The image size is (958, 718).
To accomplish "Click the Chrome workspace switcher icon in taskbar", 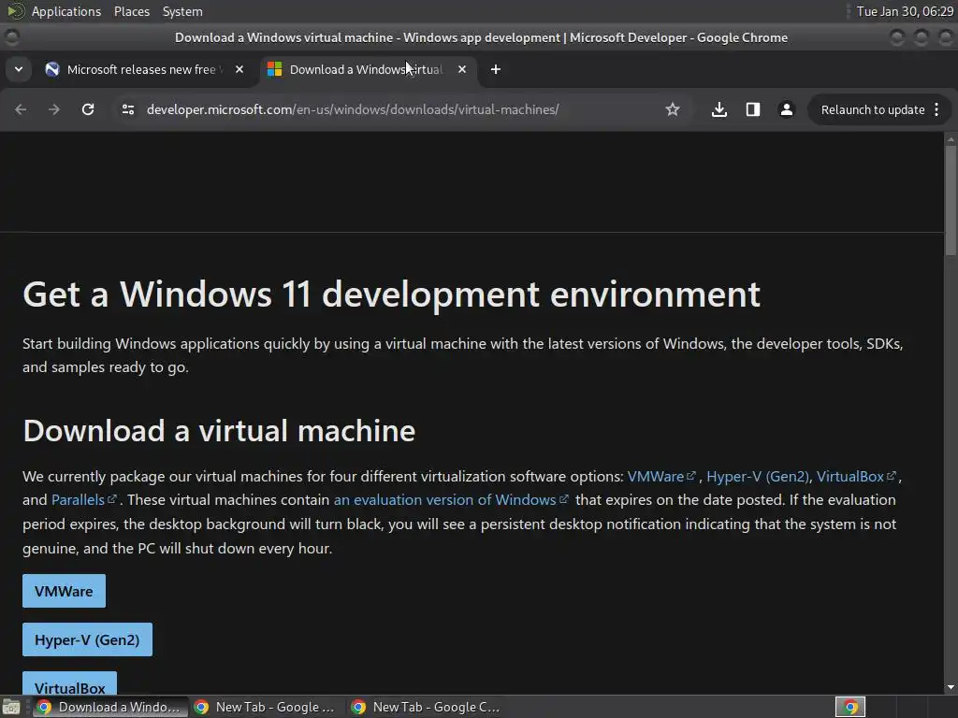I will point(850,707).
